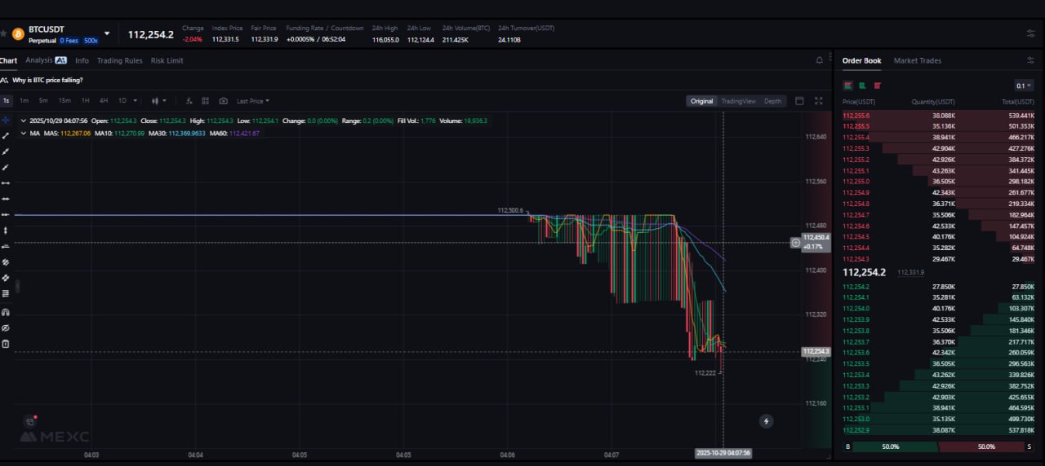Take a chart snapshot with camera icon
The image size is (1045, 466).
pyautogui.click(x=223, y=101)
